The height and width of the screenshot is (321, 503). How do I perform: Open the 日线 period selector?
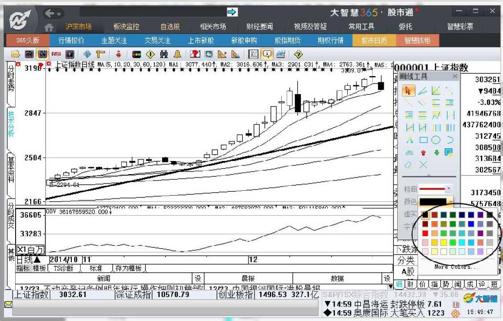tap(28, 260)
